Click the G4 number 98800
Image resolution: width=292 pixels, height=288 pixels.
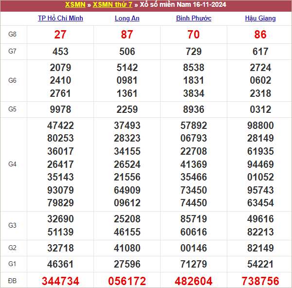260,126
